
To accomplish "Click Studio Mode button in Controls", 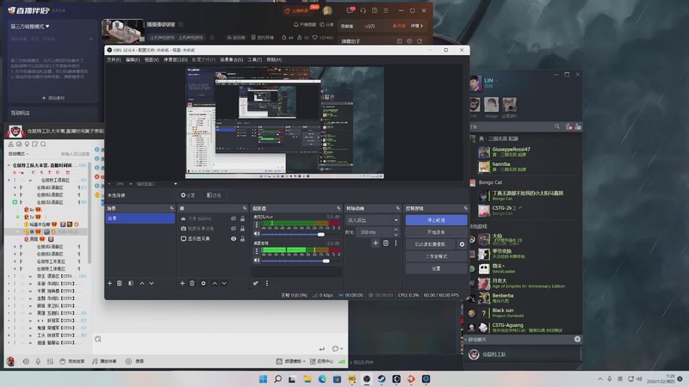I will [436, 256].
